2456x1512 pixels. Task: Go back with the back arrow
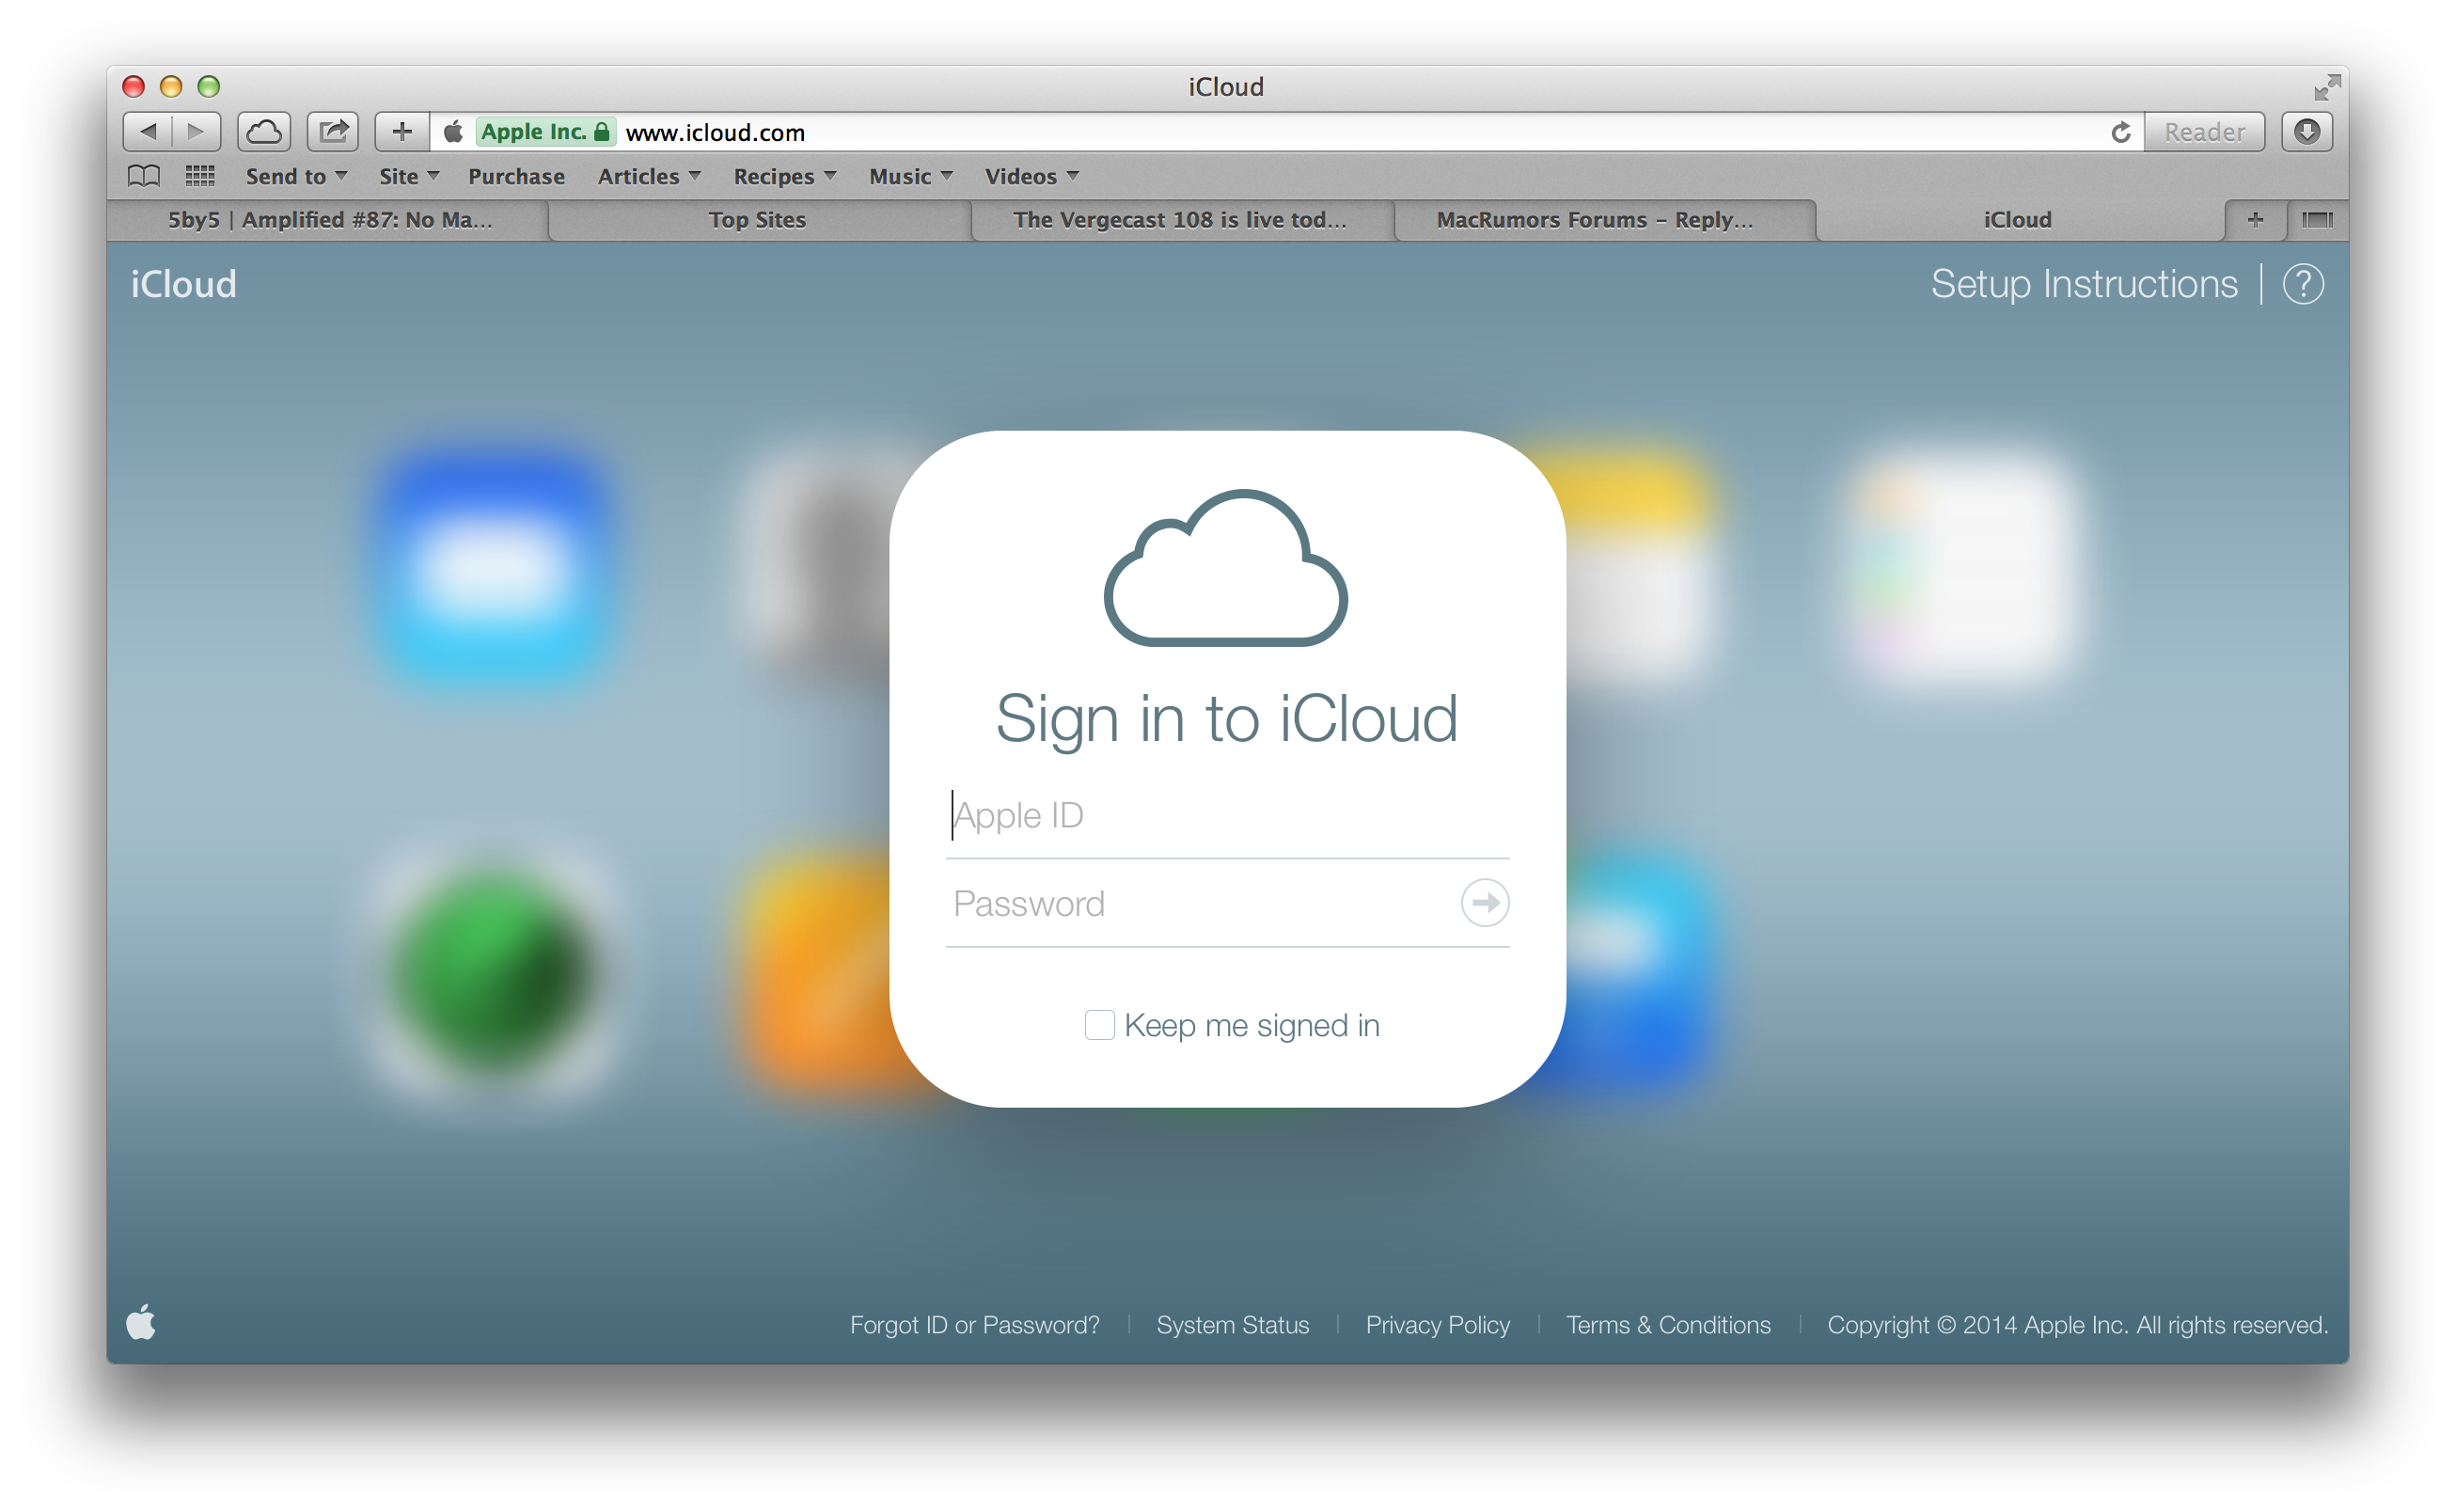click(148, 132)
